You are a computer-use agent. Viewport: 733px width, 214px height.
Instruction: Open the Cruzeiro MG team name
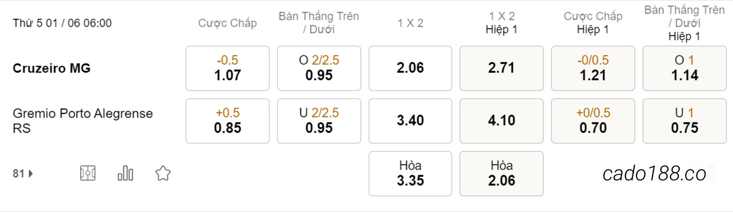click(52, 68)
